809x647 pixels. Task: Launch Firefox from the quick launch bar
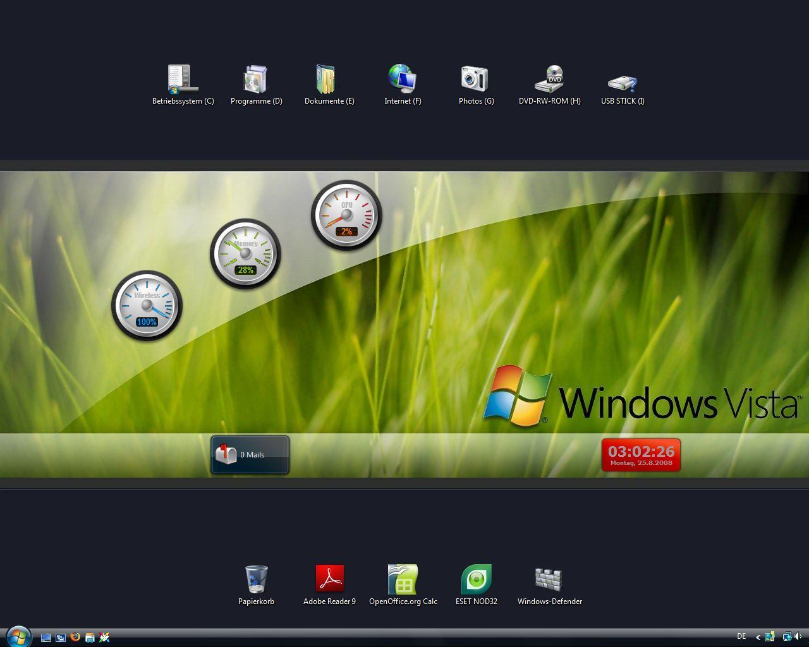[75, 637]
